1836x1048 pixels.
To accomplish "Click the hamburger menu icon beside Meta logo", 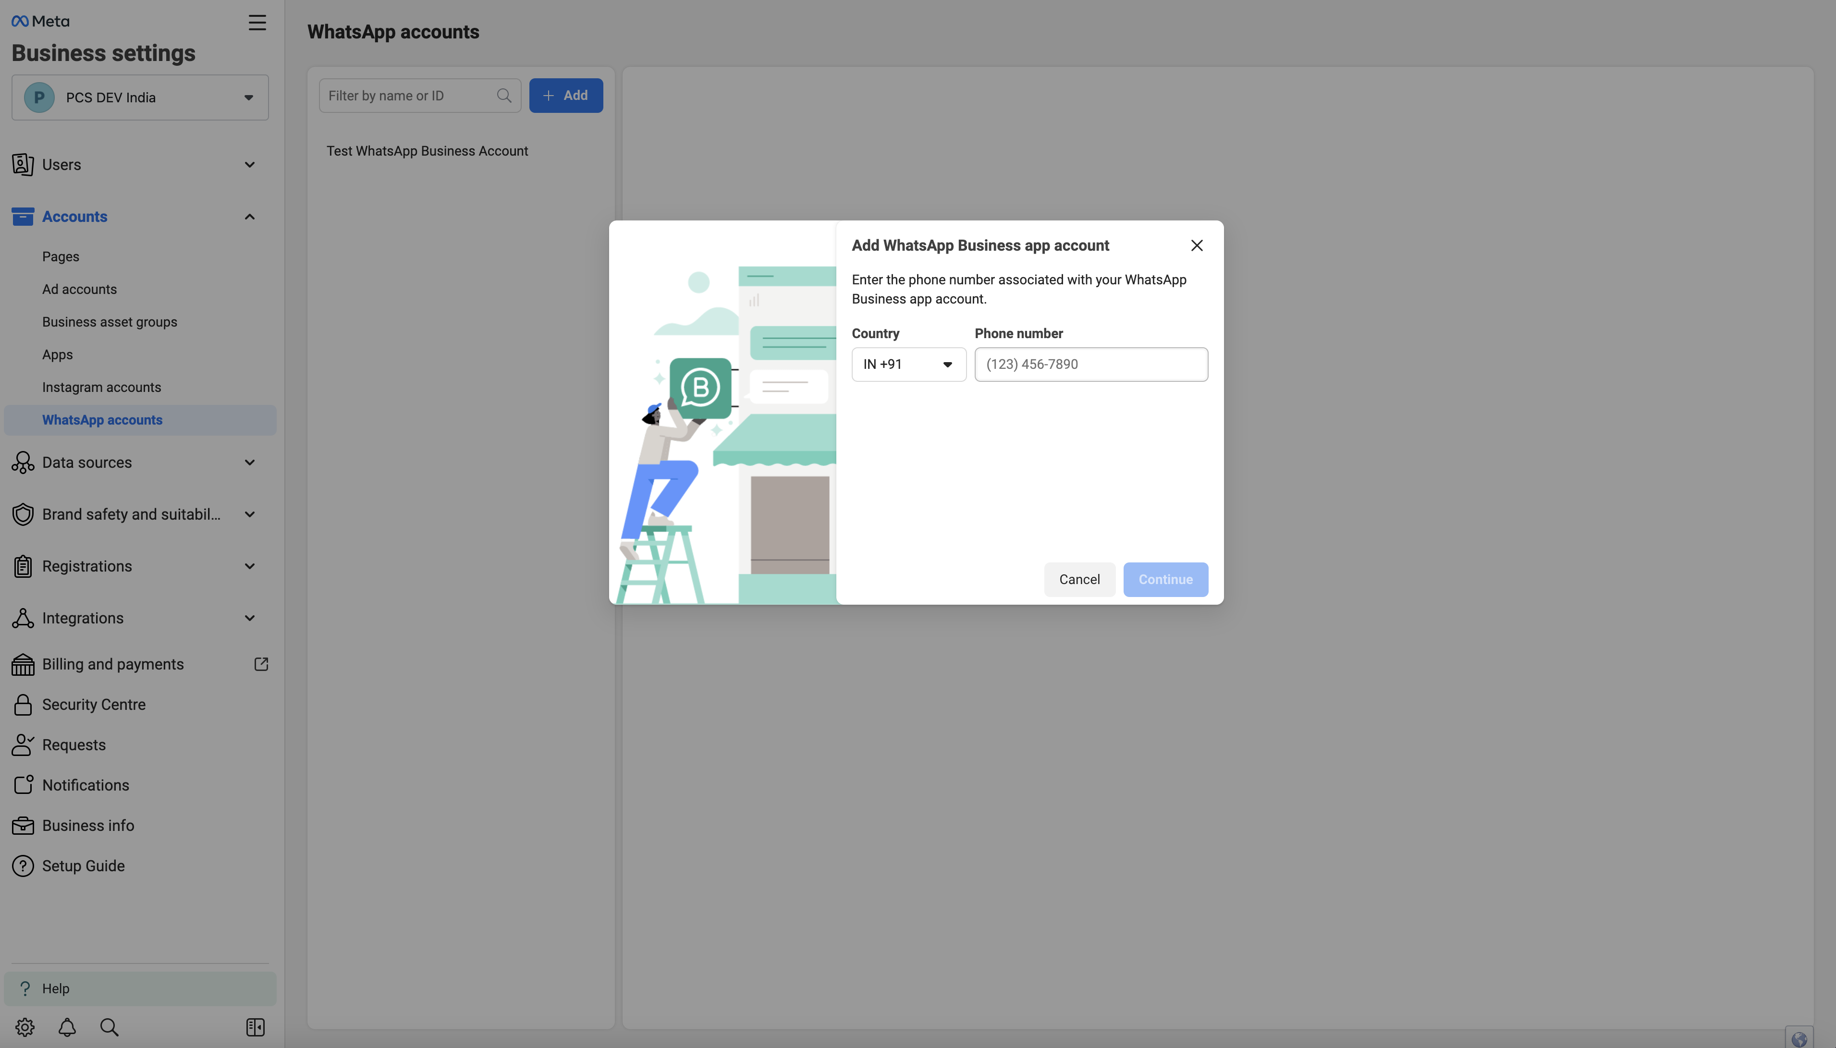I will pyautogui.click(x=257, y=22).
